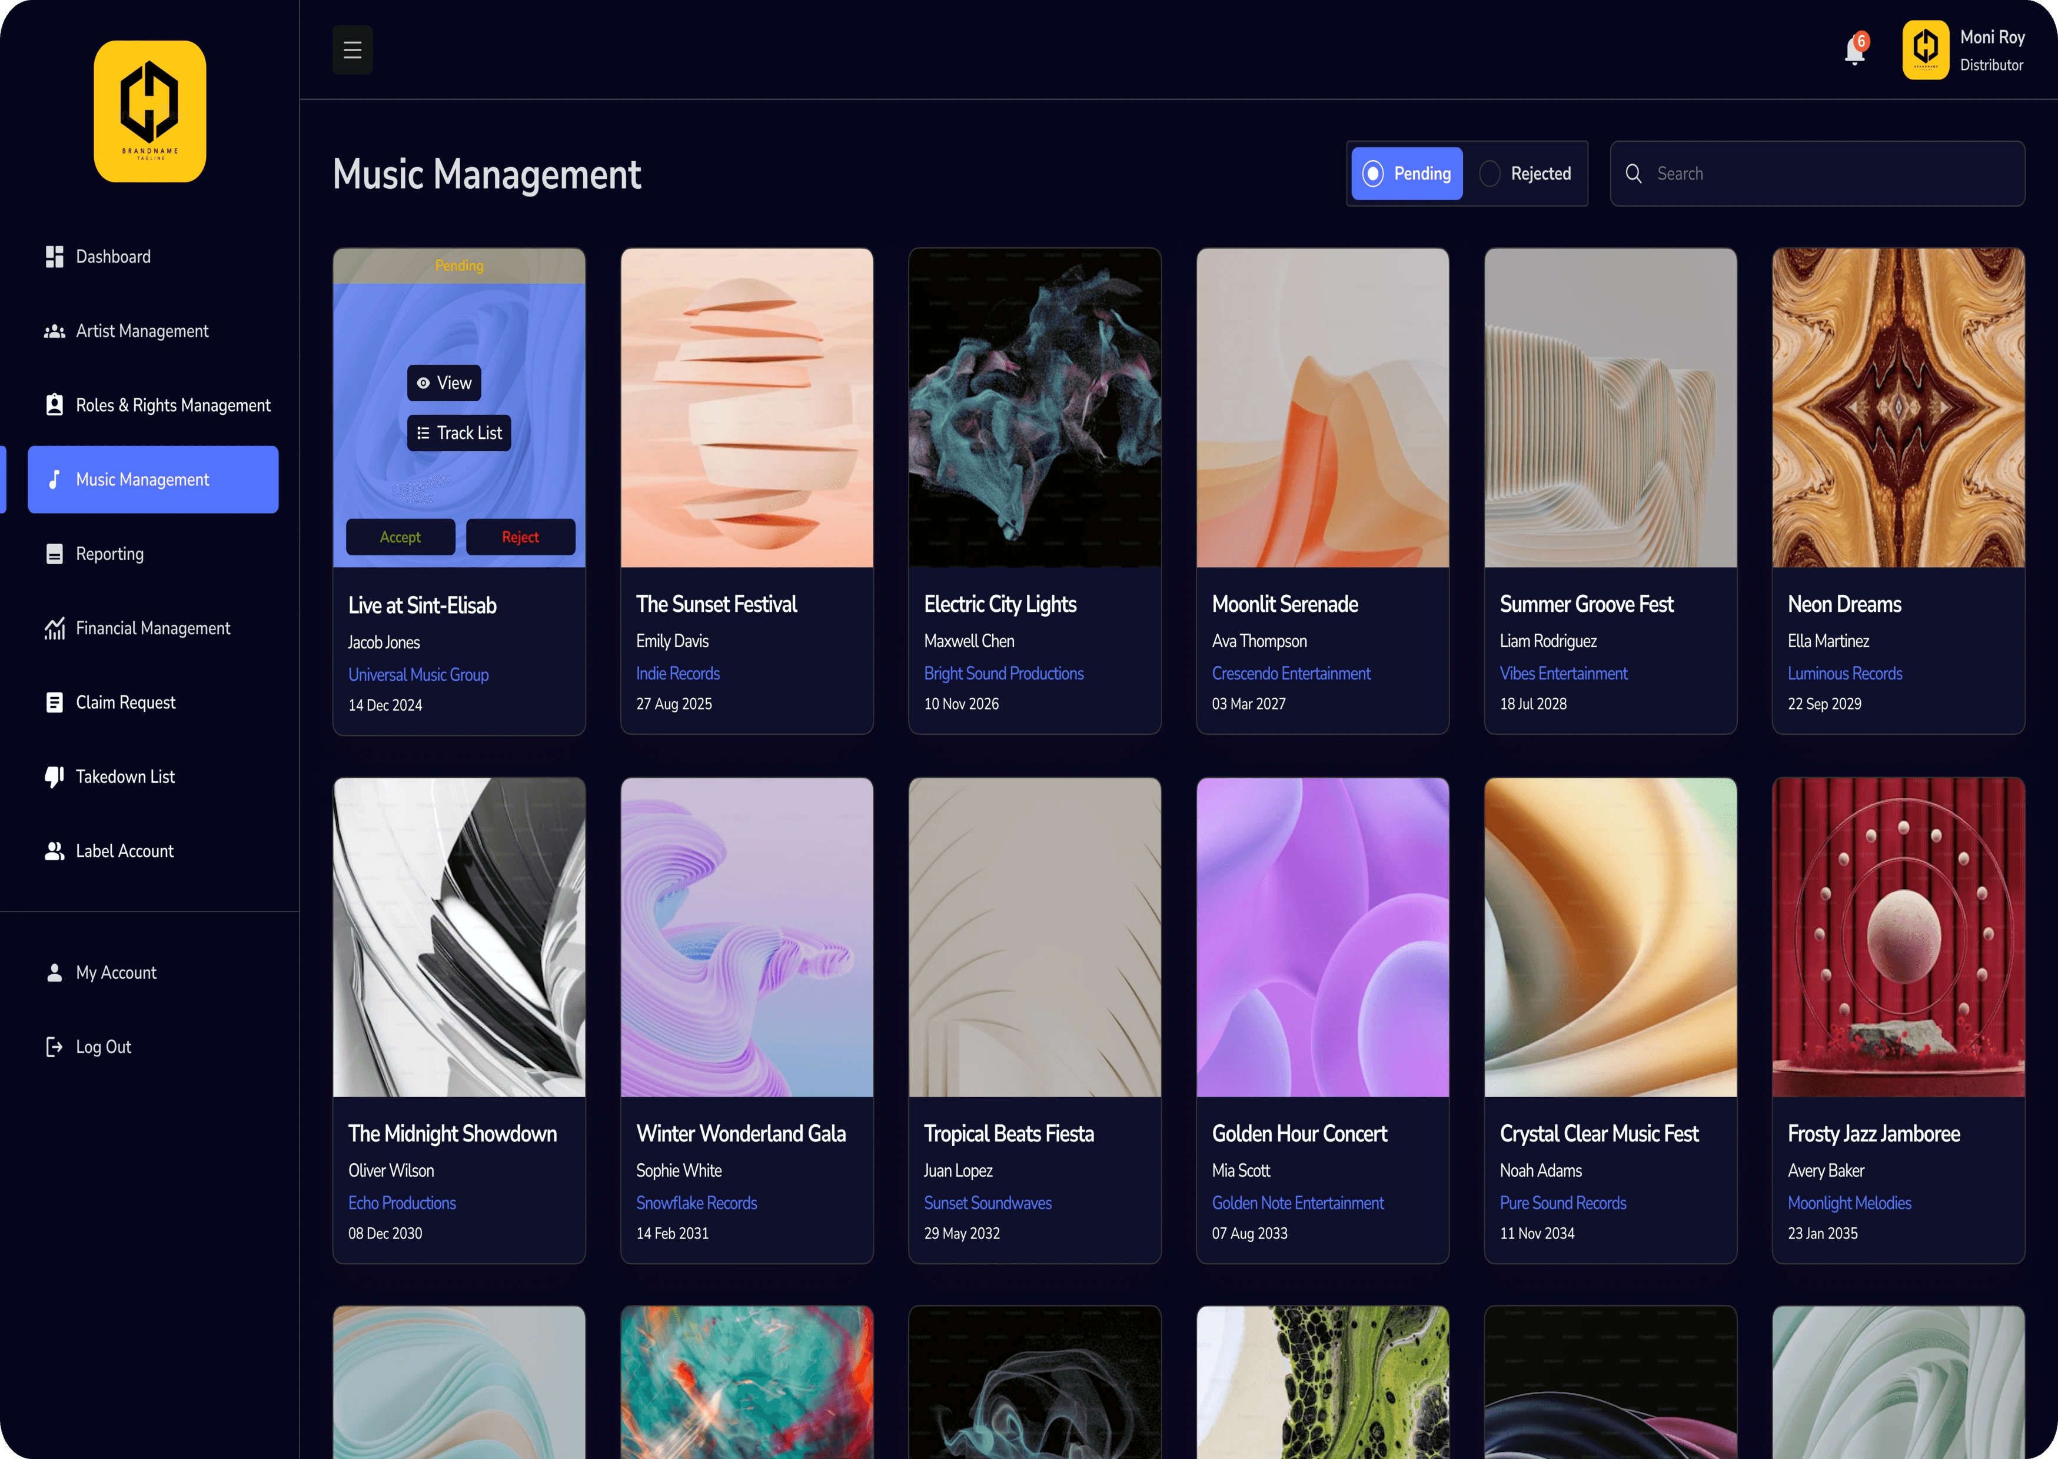Click the Frosty Jazz Jamboree title
The height and width of the screenshot is (1459, 2058).
(x=1874, y=1134)
